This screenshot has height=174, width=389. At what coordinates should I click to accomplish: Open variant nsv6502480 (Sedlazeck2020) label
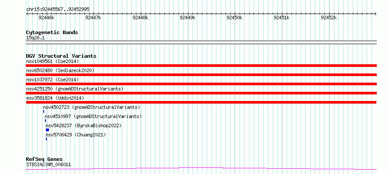click(60, 70)
